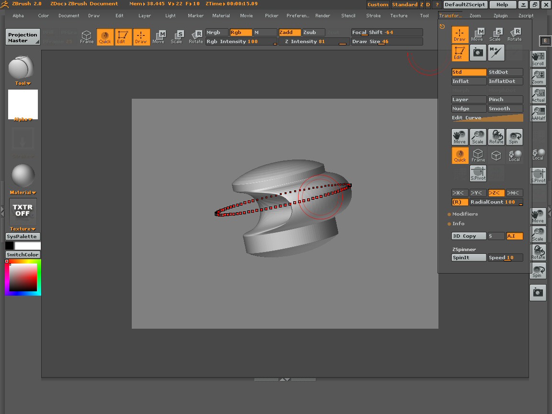Expand the Modifiers section
This screenshot has width=552, height=414.
[464, 214]
